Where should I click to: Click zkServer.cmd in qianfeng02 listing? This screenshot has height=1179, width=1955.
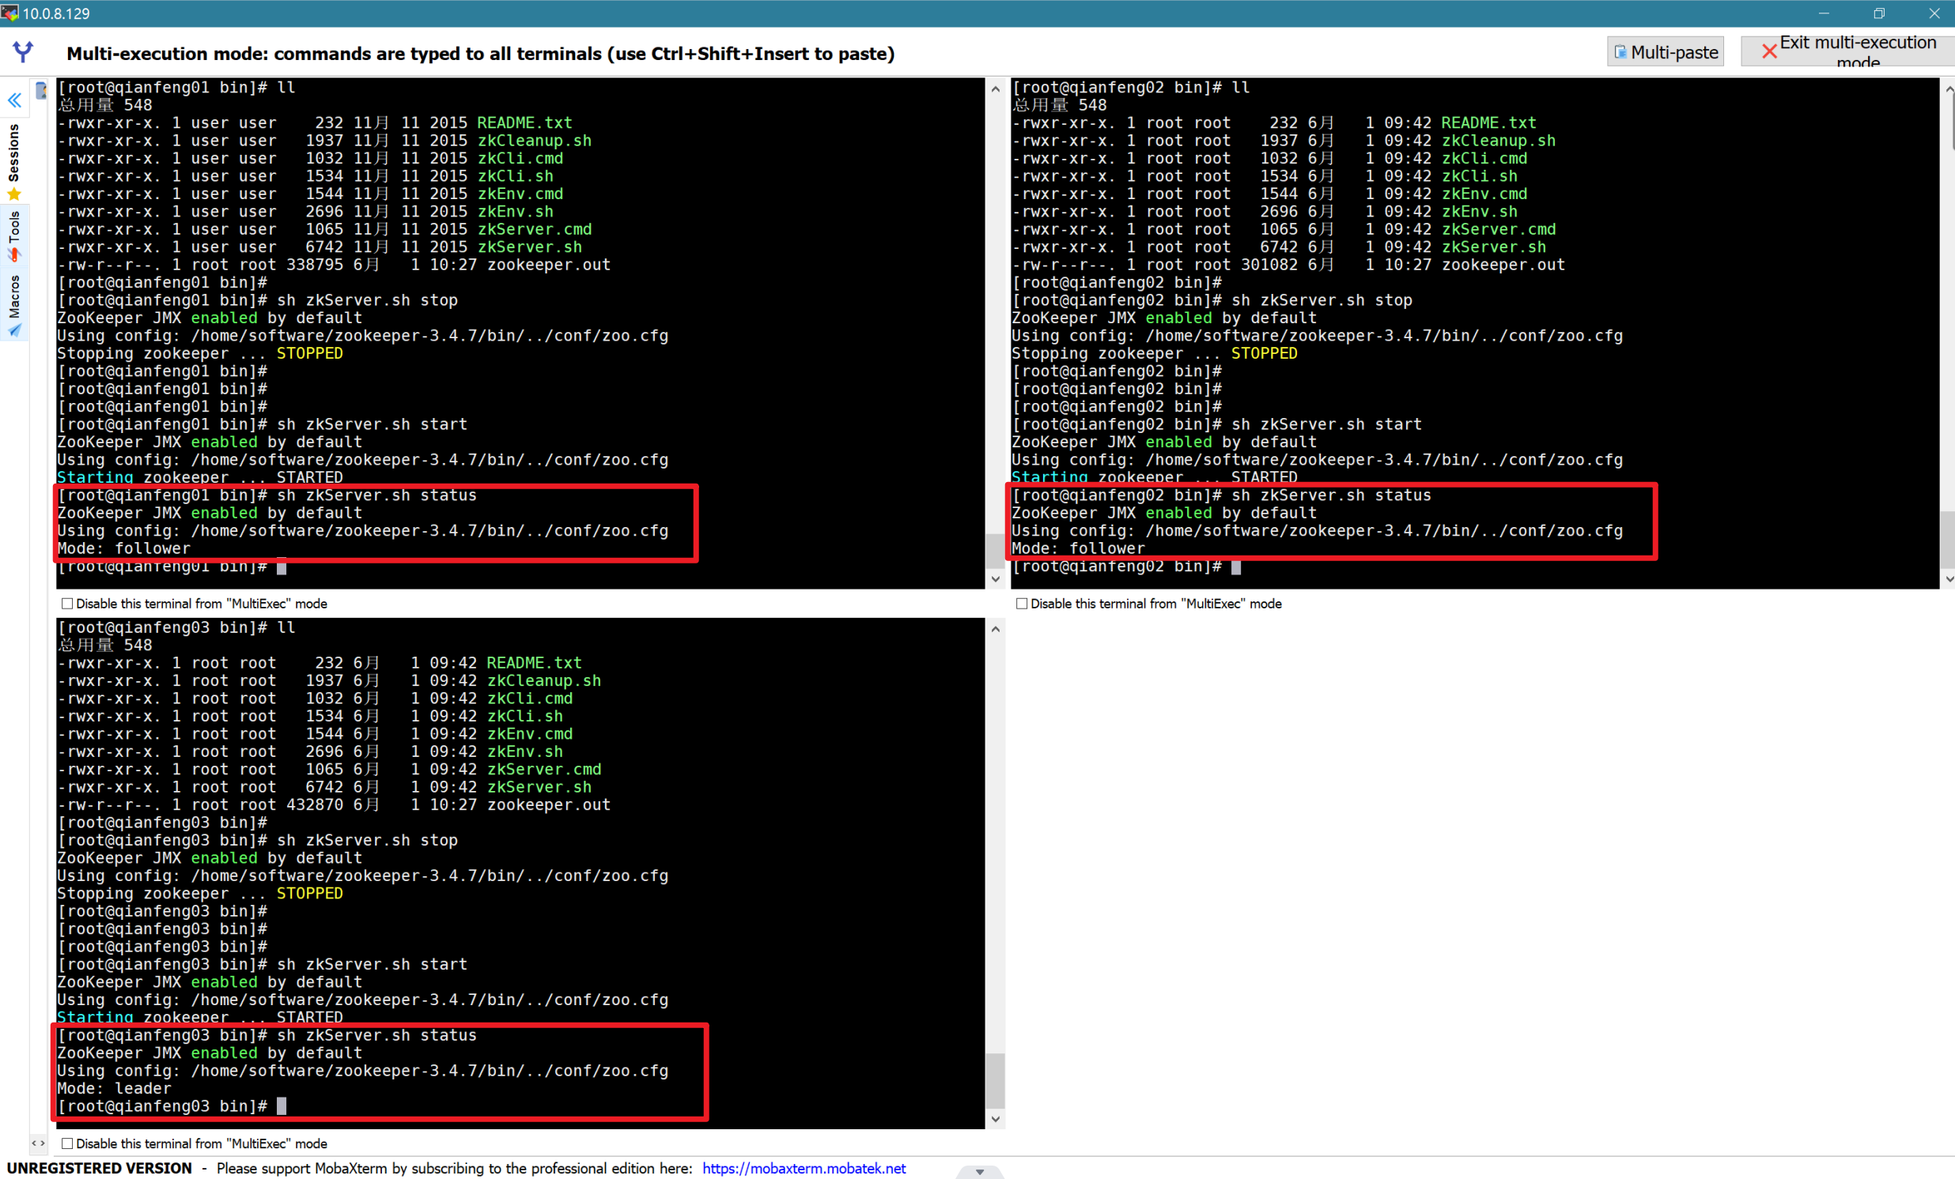(1498, 229)
